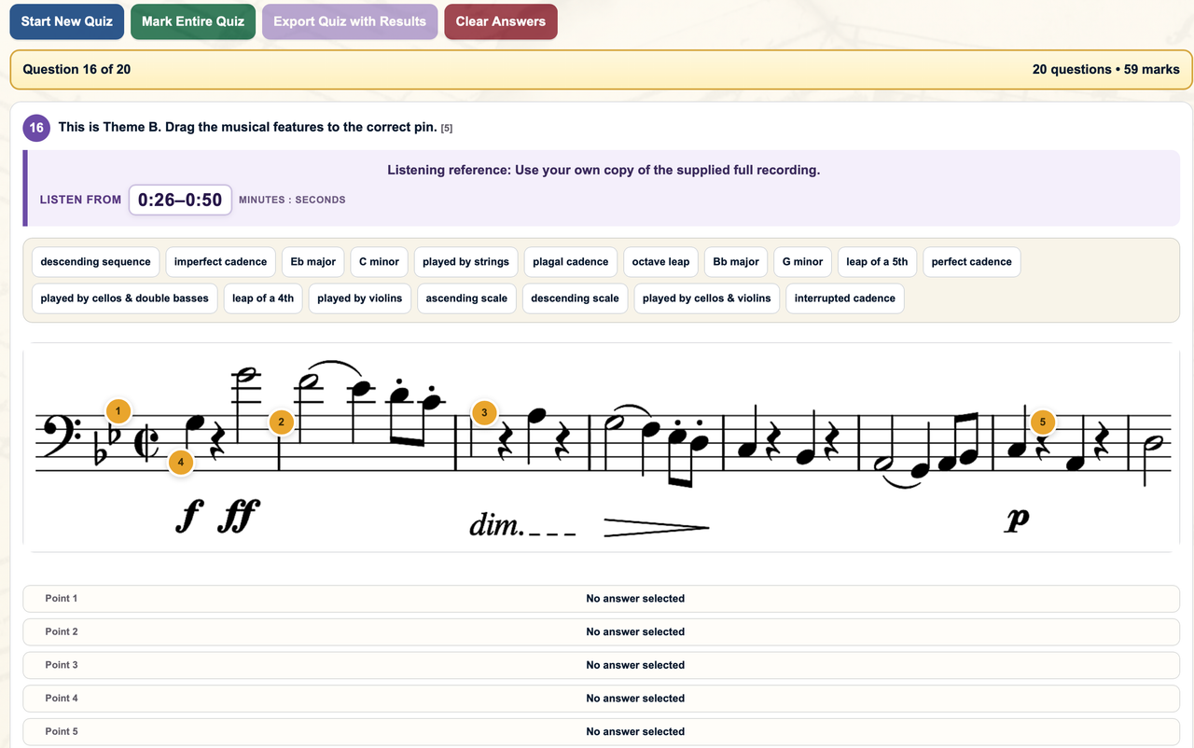The width and height of the screenshot is (1194, 748).
Task: Click the 'Question 16 of 20' text
Action: coord(76,69)
